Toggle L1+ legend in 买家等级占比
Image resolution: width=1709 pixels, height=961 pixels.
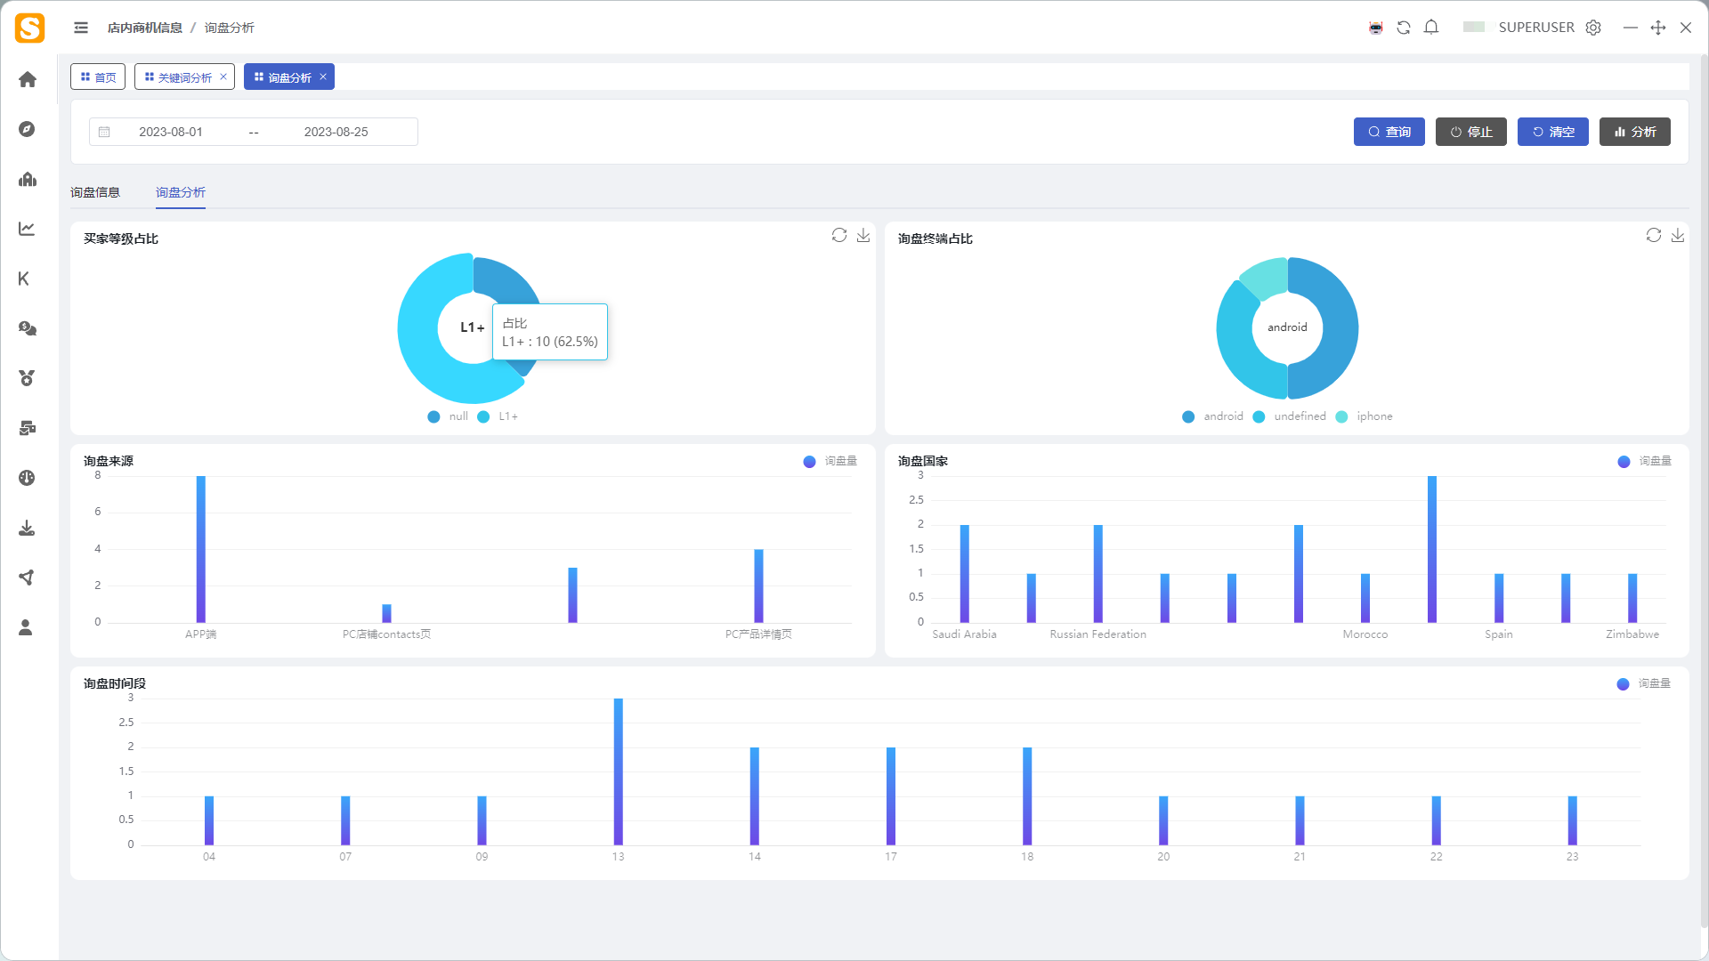(x=498, y=416)
